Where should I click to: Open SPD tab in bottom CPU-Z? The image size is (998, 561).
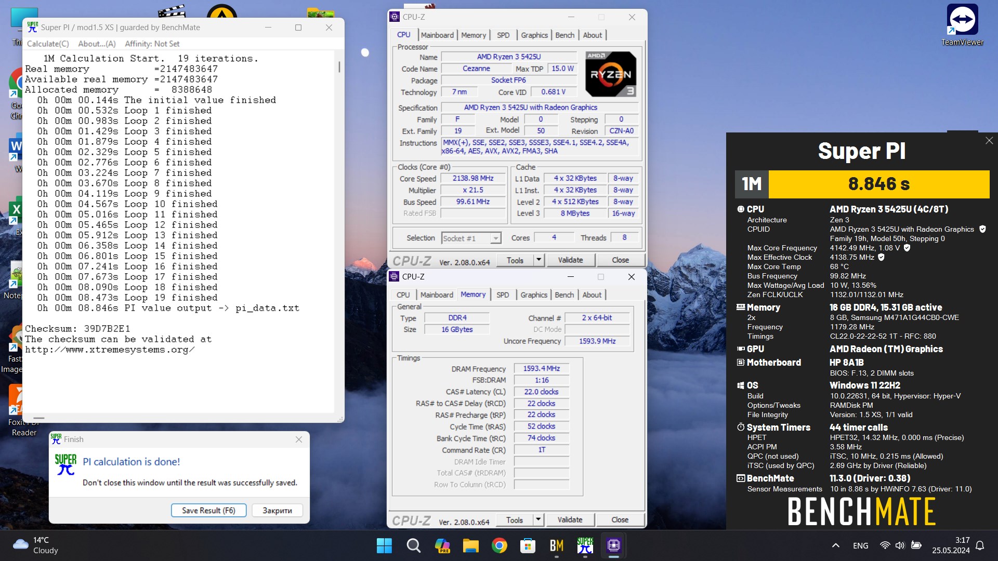pos(503,295)
